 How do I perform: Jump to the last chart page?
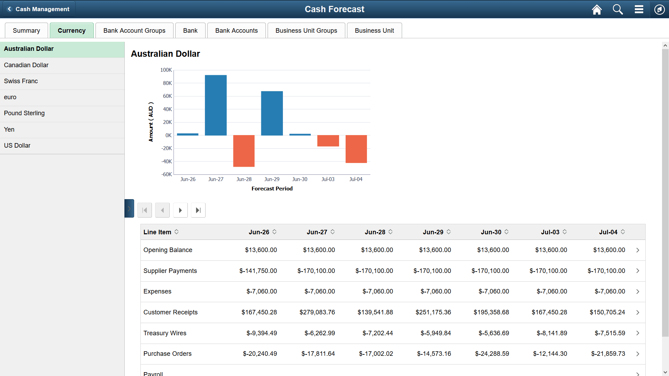tap(198, 210)
